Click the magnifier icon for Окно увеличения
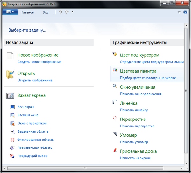Screen dimensions: 191x173 115,86
